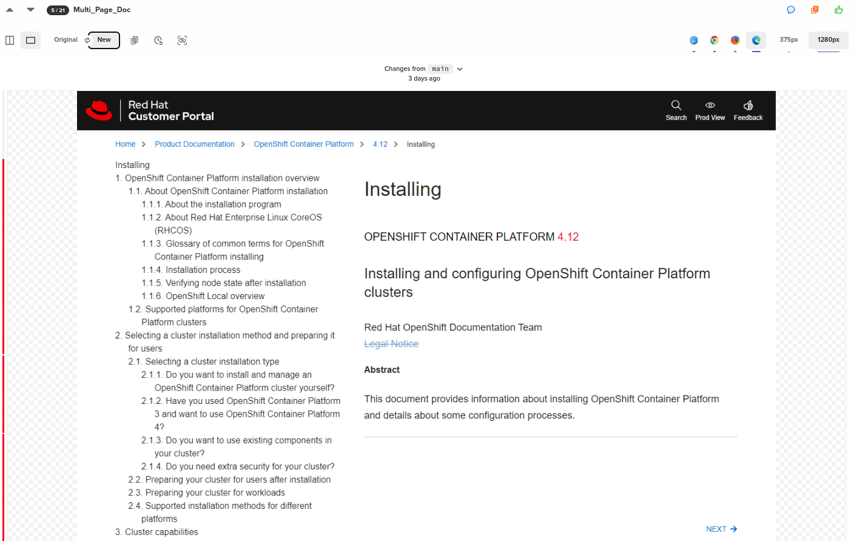Viewport: 854px width, 541px height.
Task: Click 'Red Hat OpenShift Documentation Team' author line
Action: 453,328
